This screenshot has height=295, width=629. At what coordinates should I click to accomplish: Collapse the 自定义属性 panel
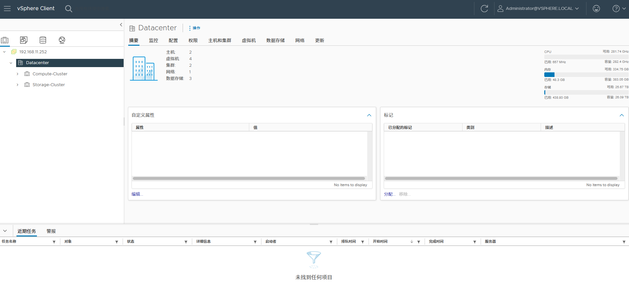[x=369, y=115]
